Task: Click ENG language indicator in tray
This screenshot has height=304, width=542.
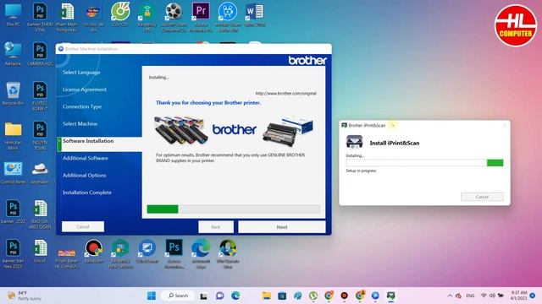Action: (470, 296)
